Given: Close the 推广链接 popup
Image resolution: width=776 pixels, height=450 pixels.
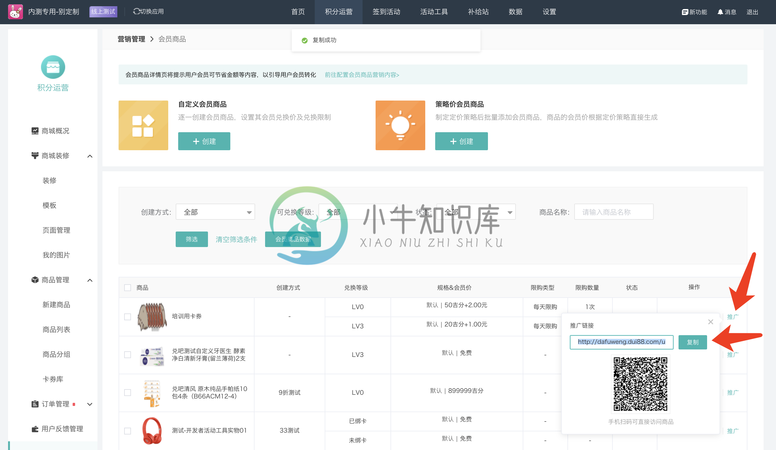Looking at the screenshot, I should coord(711,322).
